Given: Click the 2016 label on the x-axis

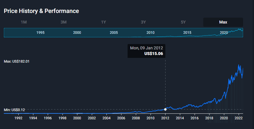Looking at the screenshot, I should click(194, 118).
